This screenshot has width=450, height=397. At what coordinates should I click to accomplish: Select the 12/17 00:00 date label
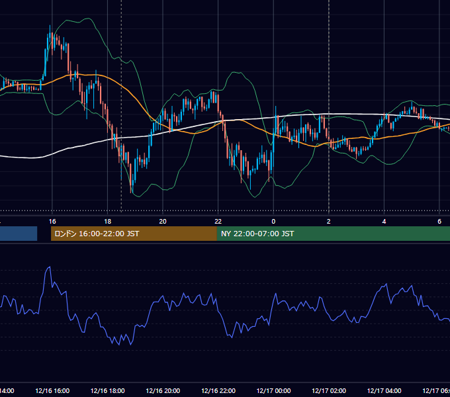click(x=273, y=391)
